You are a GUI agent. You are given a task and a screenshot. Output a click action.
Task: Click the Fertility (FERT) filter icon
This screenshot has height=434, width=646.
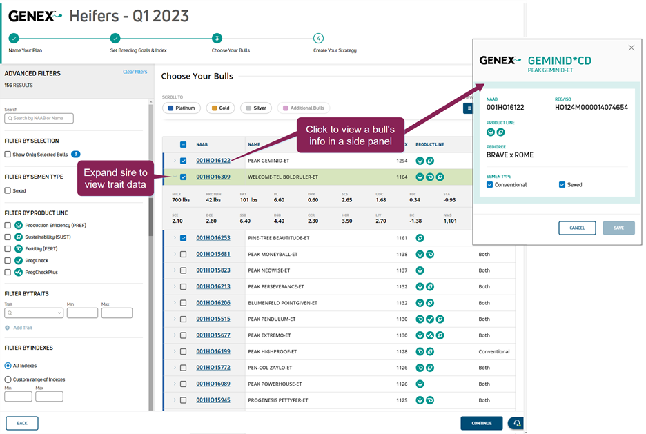click(x=19, y=248)
